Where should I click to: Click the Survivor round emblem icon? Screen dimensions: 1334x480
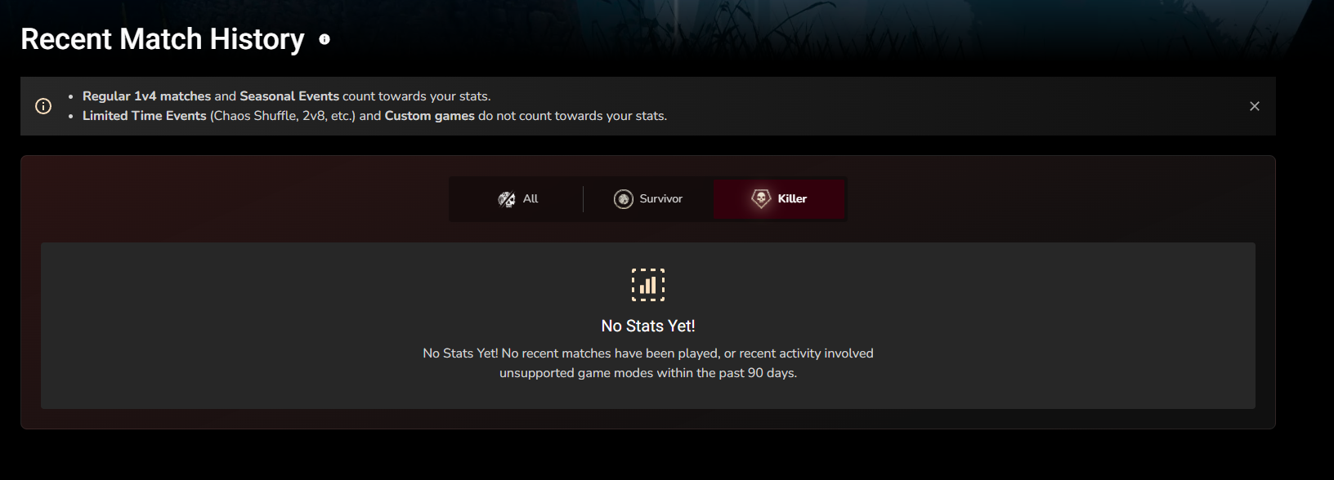tap(624, 199)
